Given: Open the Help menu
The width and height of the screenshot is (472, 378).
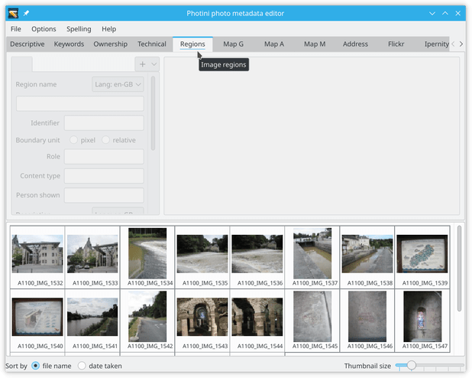Looking at the screenshot, I should pyautogui.click(x=108, y=29).
